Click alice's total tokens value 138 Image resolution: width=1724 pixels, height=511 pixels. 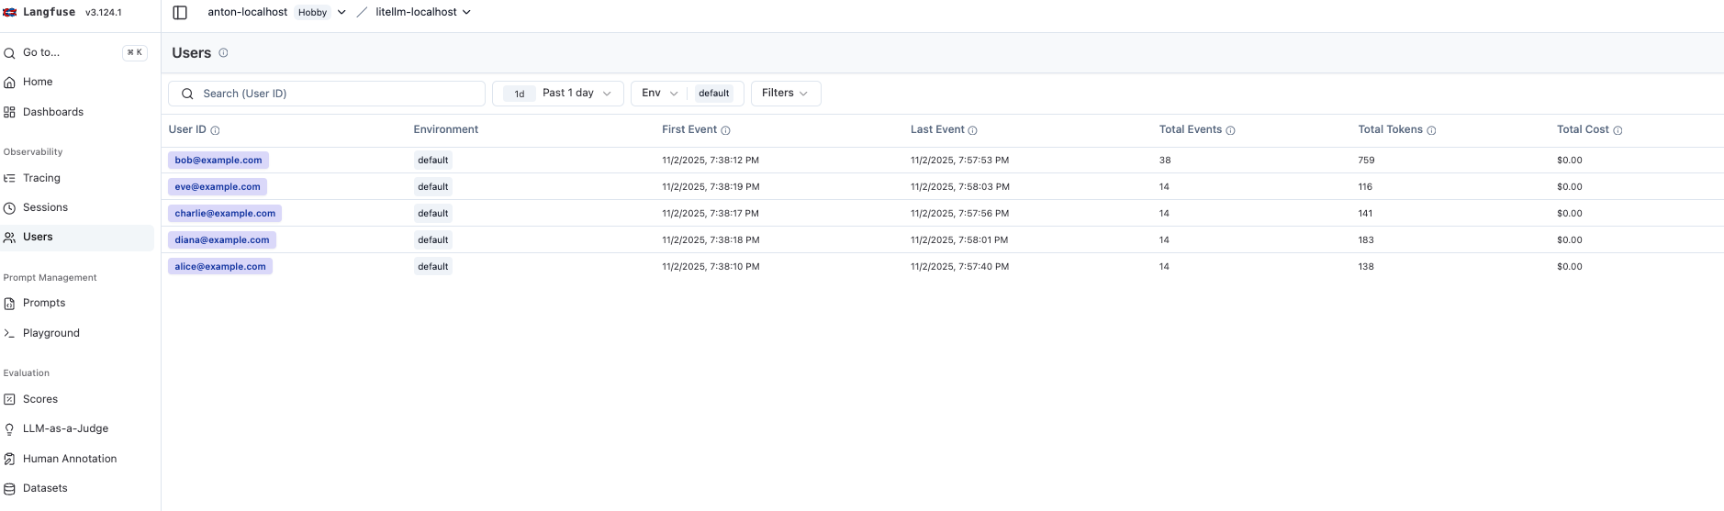coord(1366,267)
